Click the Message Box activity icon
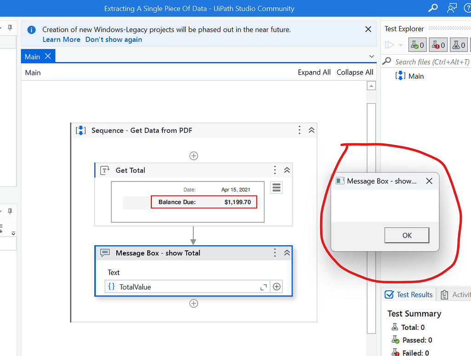 point(105,252)
